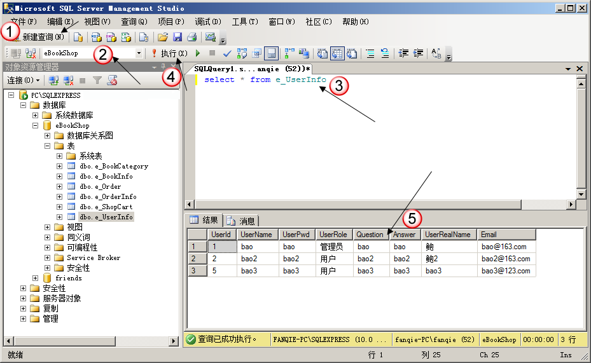The height and width of the screenshot is (363, 591).
Task: Click the Execute (执行) button
Action: 170,53
